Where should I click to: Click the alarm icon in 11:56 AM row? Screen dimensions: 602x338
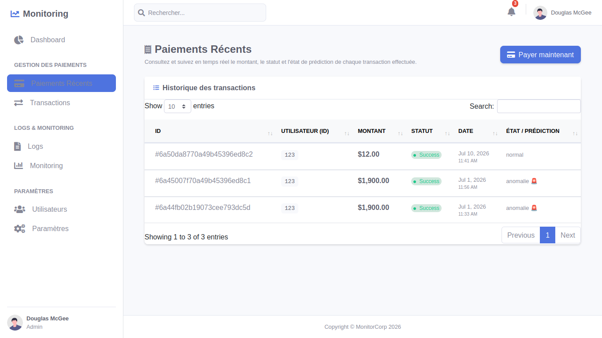click(x=534, y=181)
